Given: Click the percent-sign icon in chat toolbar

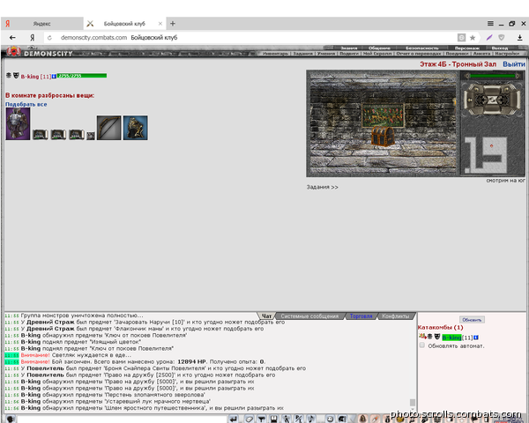Looking at the screenshot, I should click(x=299, y=419).
